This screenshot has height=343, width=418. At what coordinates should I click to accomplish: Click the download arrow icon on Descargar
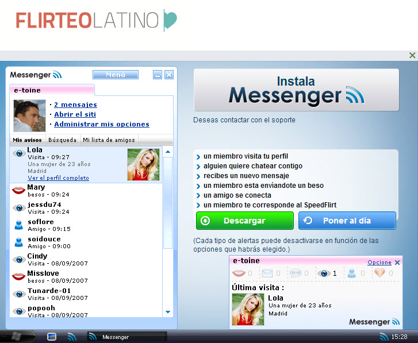pos(205,221)
